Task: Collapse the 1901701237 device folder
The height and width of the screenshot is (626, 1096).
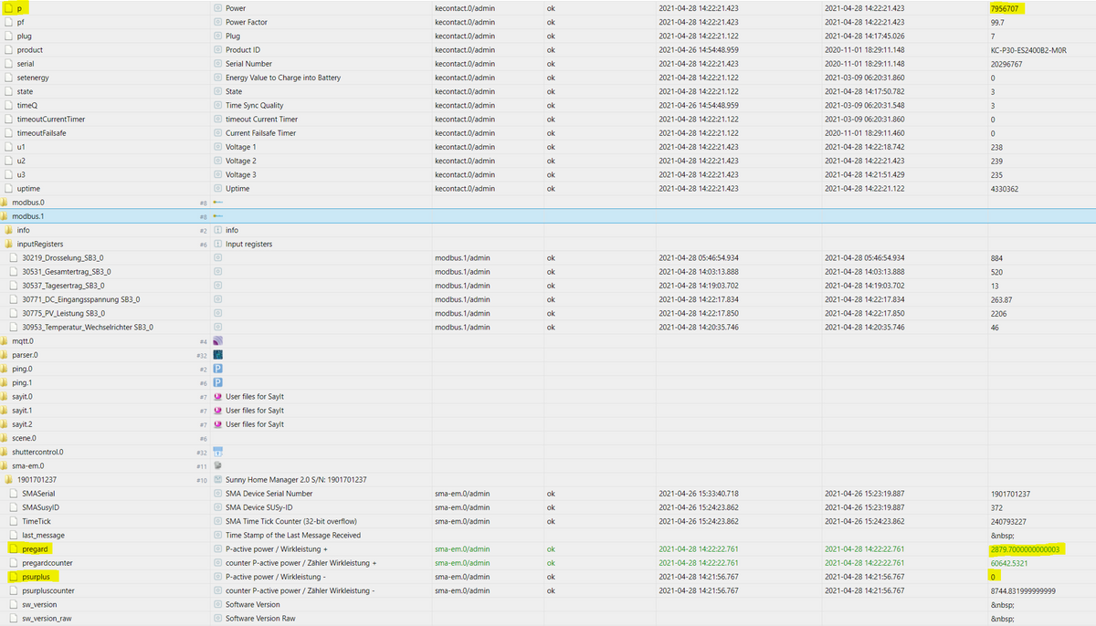Action: [x=8, y=480]
